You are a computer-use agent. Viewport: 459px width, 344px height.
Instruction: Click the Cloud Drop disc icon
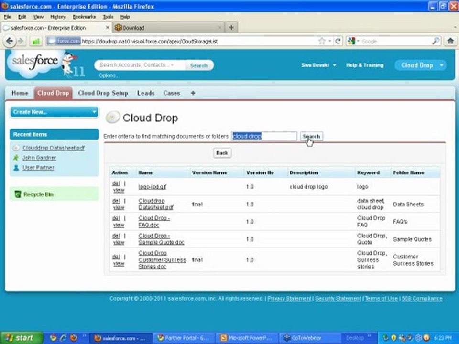coord(113,118)
